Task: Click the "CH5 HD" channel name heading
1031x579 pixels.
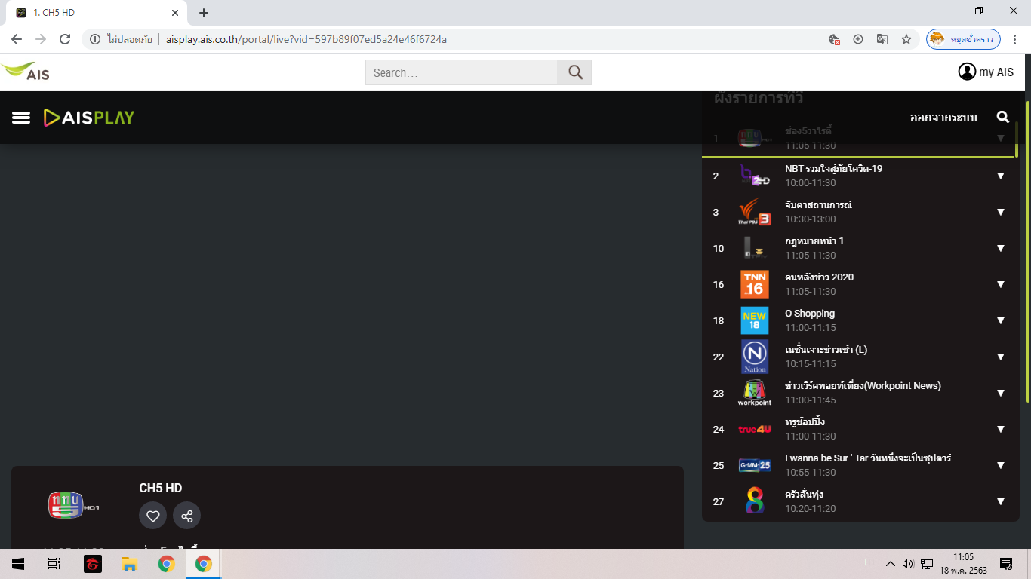Action: click(x=161, y=488)
